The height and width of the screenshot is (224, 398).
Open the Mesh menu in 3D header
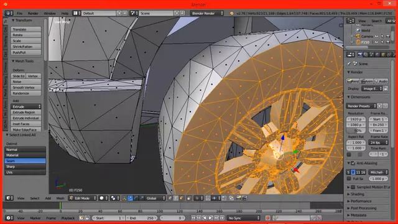60,198
